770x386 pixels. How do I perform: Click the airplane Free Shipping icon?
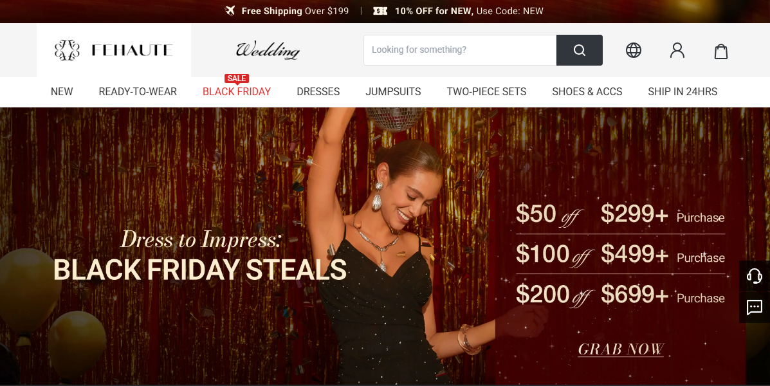tap(230, 11)
